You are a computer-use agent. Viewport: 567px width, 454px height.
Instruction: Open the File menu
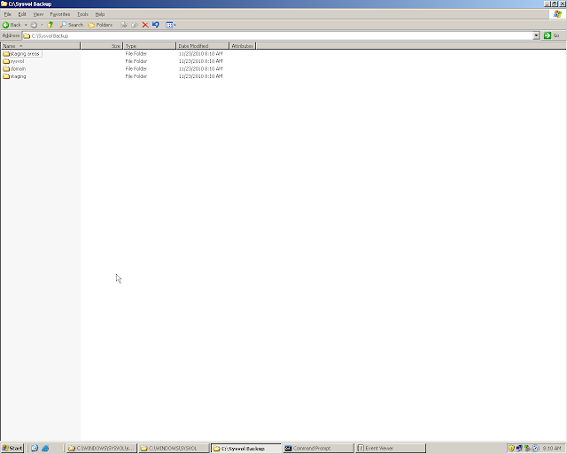click(x=8, y=14)
